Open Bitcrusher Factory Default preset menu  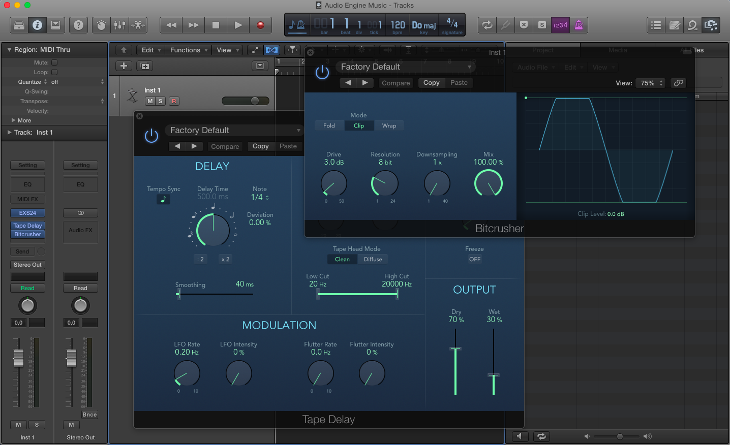tap(405, 67)
